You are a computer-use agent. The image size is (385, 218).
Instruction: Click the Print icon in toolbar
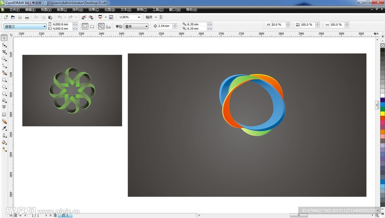point(27,17)
